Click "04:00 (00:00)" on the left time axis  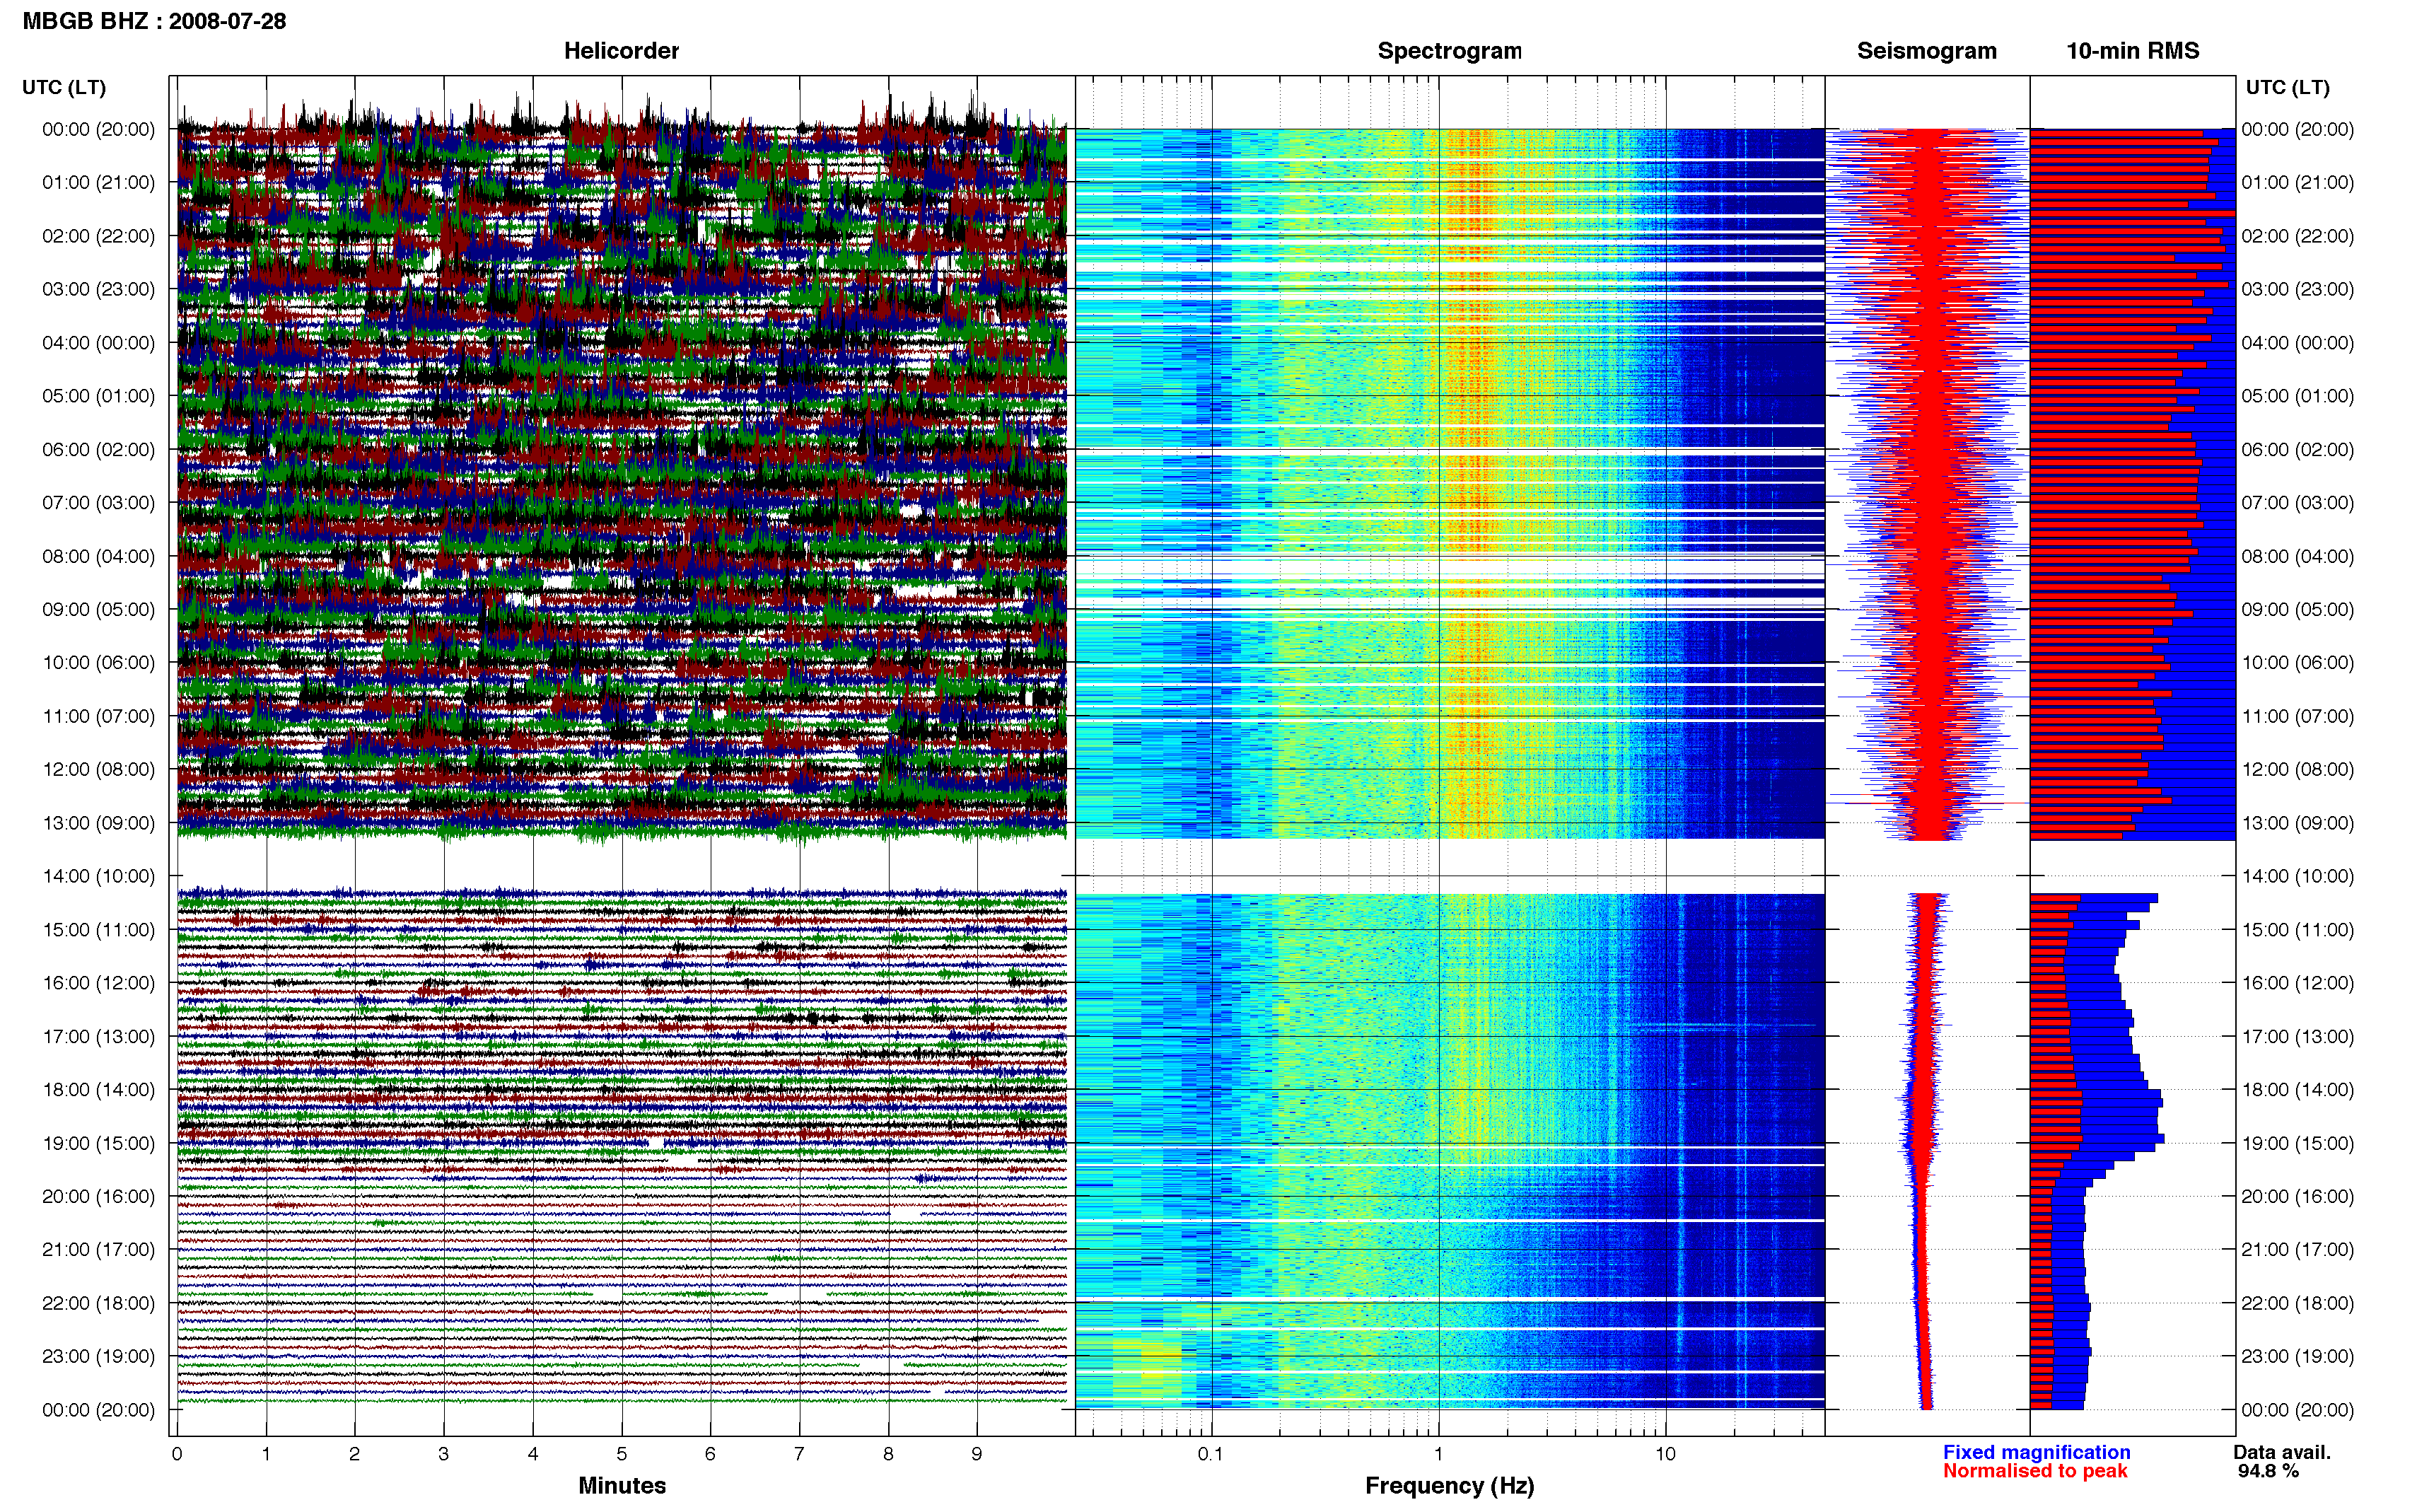coord(99,343)
